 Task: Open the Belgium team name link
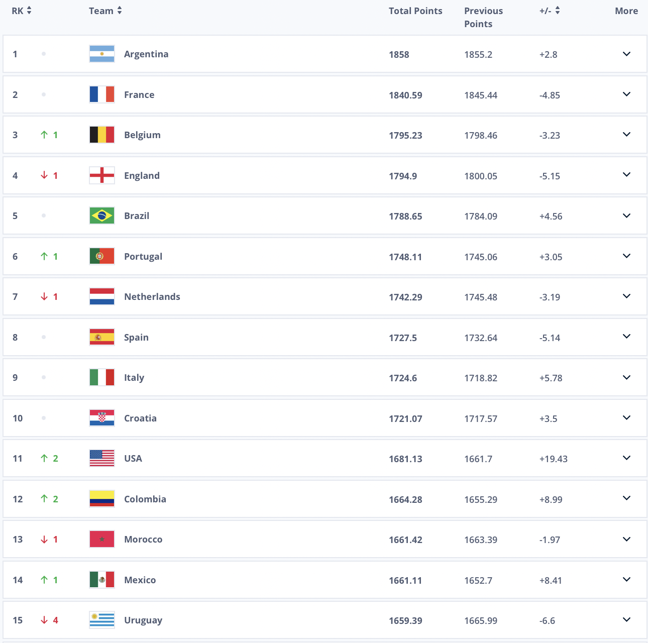point(142,135)
